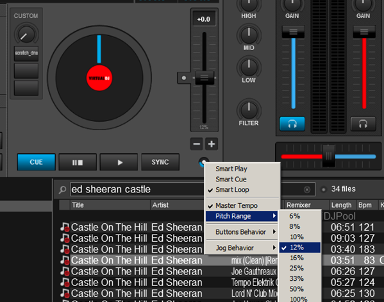This screenshot has width=384, height=302.
Task: Clear the search with the X icon
Action: pyautogui.click(x=307, y=189)
